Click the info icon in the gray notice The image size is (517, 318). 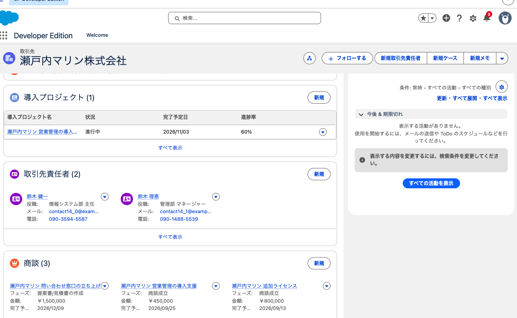pos(362,160)
